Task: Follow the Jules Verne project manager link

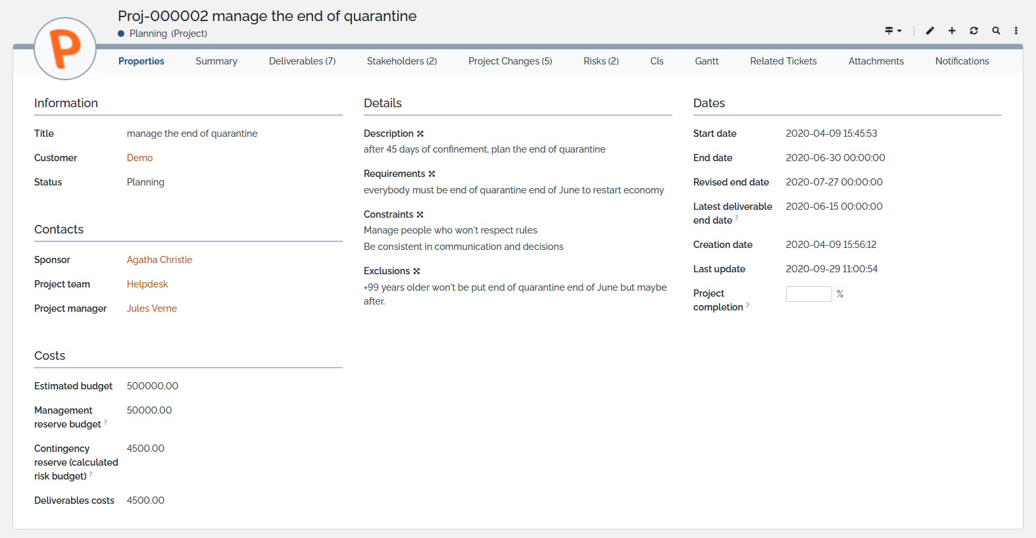Action: [151, 308]
